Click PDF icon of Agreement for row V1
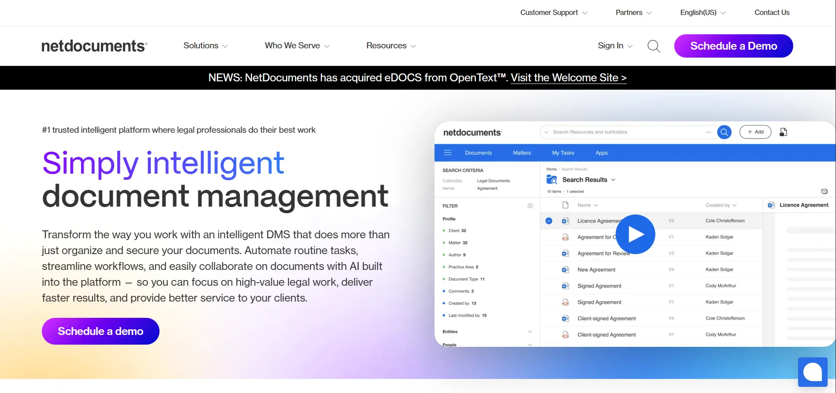The height and width of the screenshot is (393, 836). pos(565,237)
